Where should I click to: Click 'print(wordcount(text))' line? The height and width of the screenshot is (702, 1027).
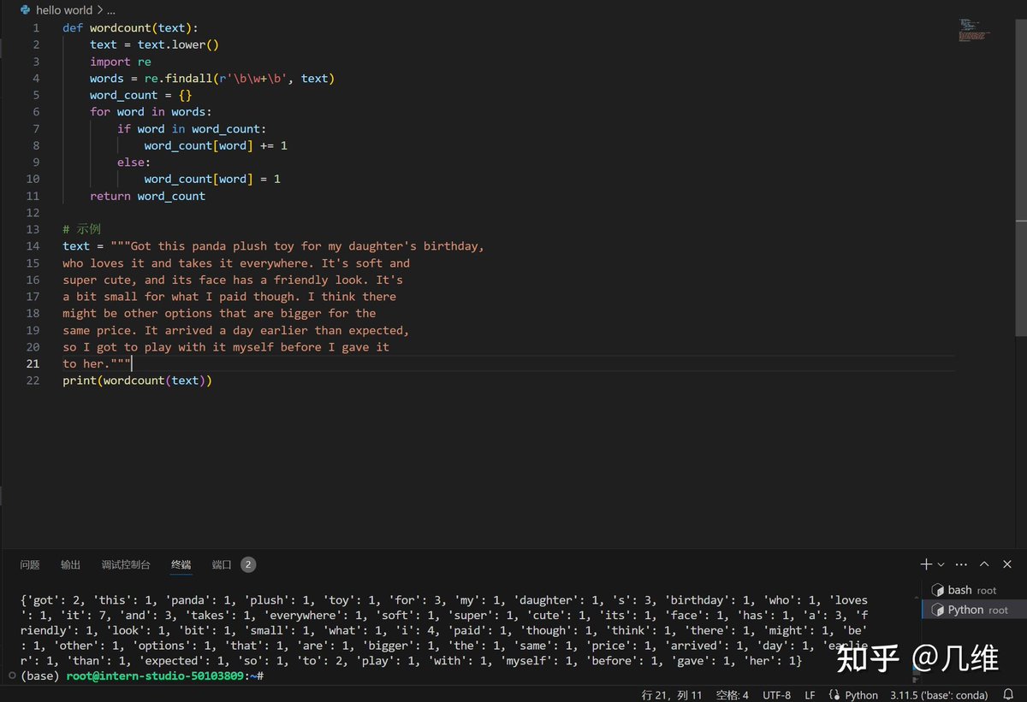tap(137, 380)
